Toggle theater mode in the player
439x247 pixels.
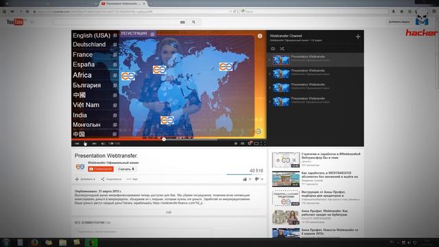(256, 143)
